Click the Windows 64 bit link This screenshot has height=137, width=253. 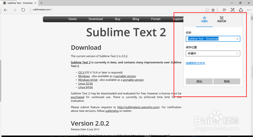pyautogui.click(x=88, y=80)
